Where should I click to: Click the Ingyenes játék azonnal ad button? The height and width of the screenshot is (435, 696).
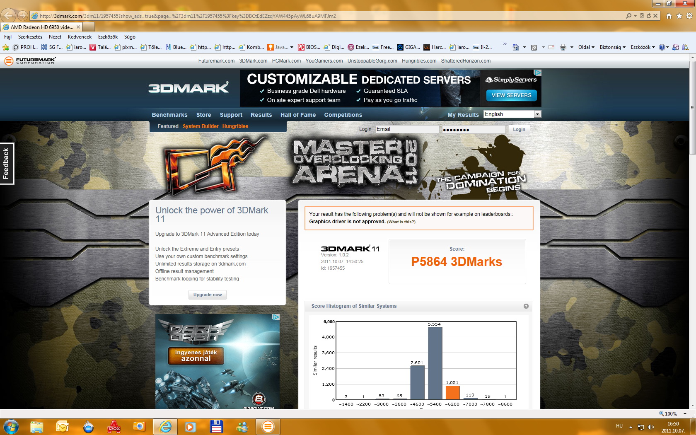(x=196, y=355)
